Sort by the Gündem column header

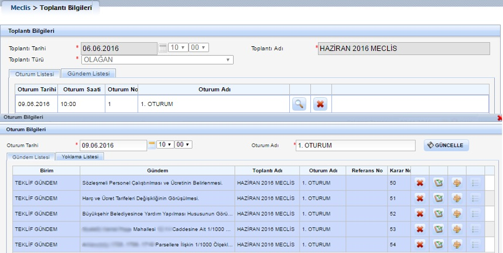coord(158,170)
